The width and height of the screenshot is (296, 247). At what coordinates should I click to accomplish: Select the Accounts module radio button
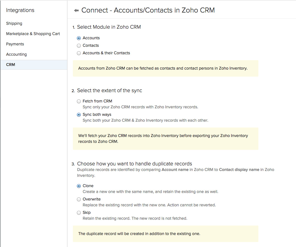tap(79, 38)
